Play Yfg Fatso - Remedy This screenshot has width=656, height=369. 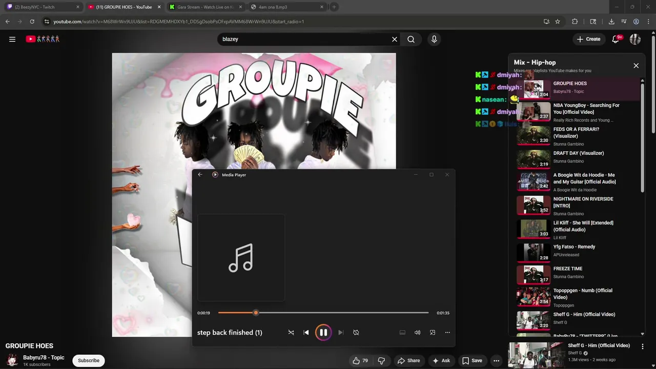click(578, 252)
